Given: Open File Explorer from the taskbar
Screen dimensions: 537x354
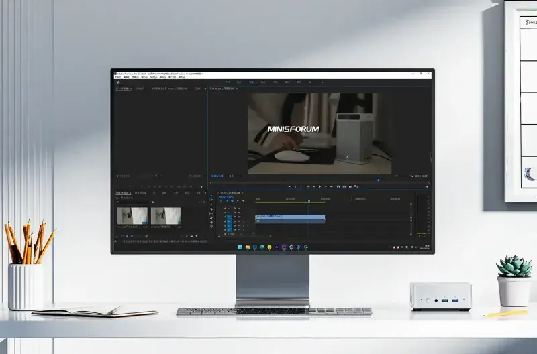Looking at the screenshot, I should 247,247.
